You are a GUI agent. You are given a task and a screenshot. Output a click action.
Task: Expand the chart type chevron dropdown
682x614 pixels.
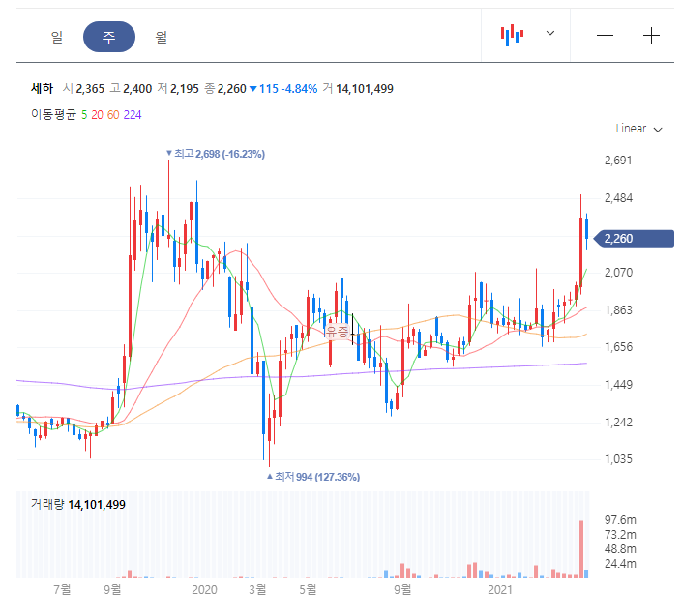[x=550, y=34]
